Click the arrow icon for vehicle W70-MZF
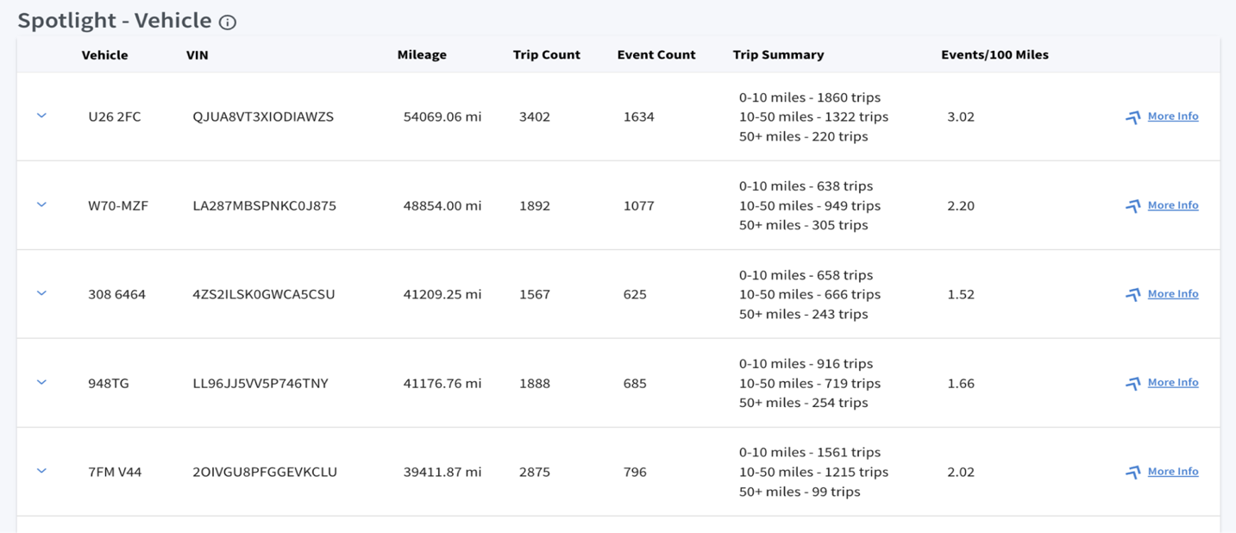This screenshot has height=533, width=1236. (x=1133, y=206)
